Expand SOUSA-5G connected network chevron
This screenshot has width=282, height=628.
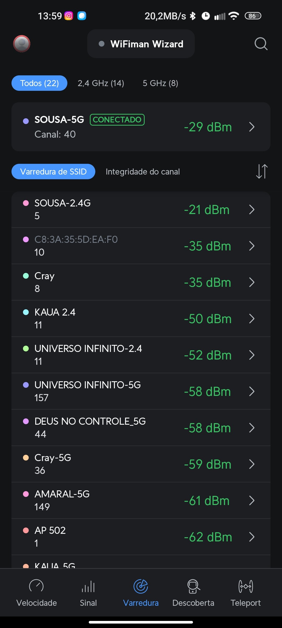pyautogui.click(x=252, y=127)
